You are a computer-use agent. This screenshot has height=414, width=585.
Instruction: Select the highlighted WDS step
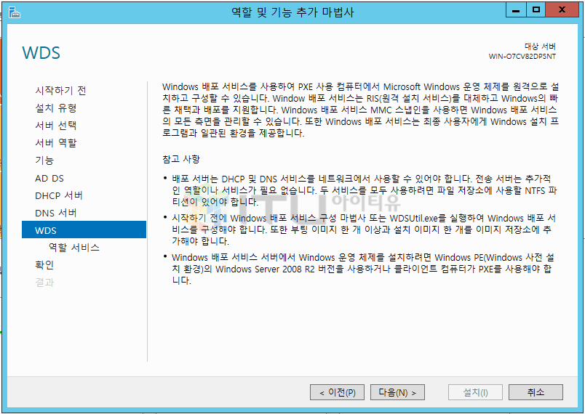(x=84, y=230)
